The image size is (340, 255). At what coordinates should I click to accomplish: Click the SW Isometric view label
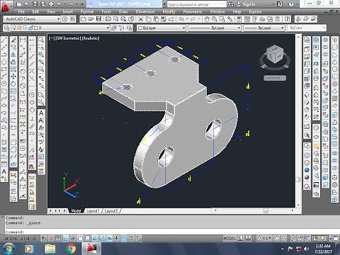(x=69, y=38)
